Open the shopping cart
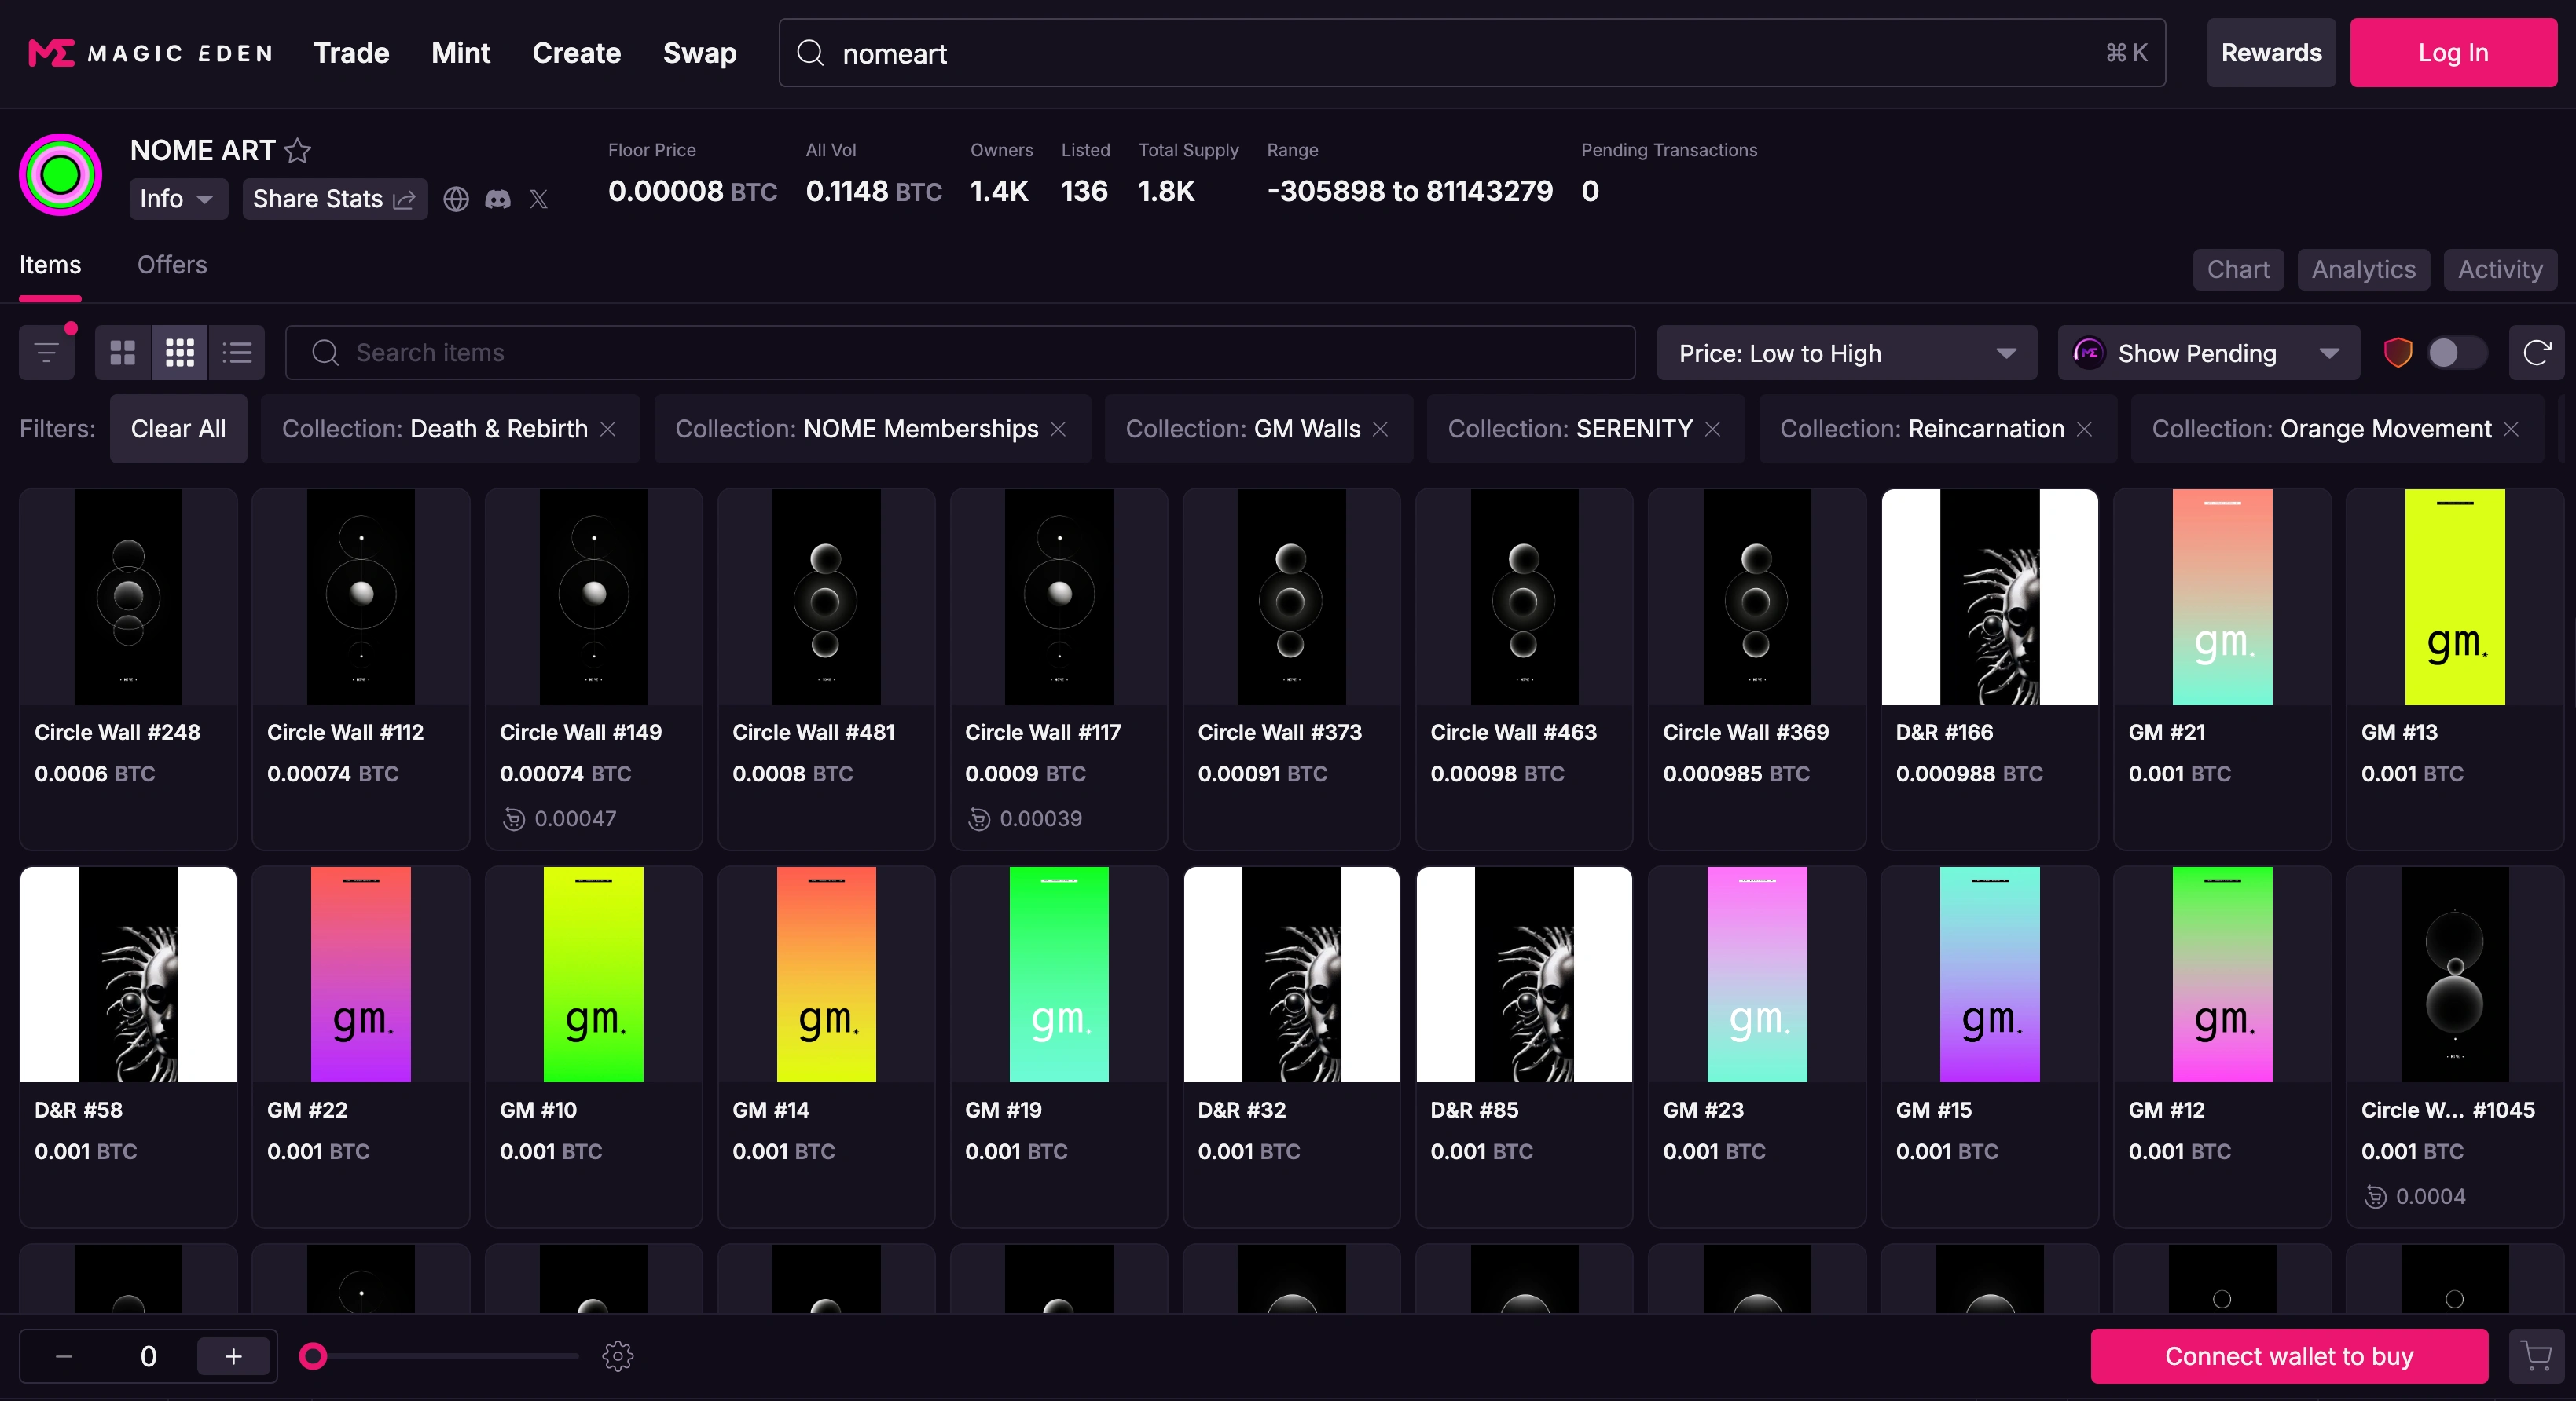 (x=2537, y=1355)
